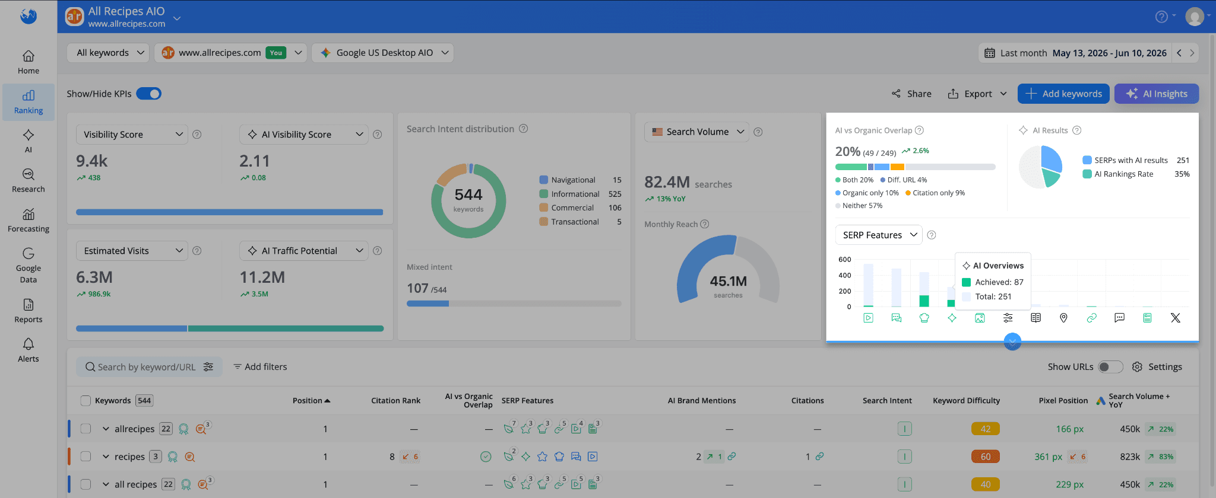The height and width of the screenshot is (498, 1216).
Task: Open the Google US Desktop AIO dropdown
Action: pyautogui.click(x=383, y=53)
